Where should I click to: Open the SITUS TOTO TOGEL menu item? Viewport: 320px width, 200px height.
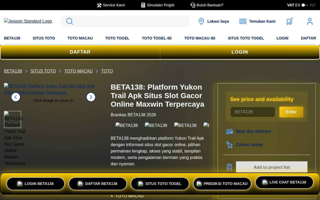click(246, 38)
